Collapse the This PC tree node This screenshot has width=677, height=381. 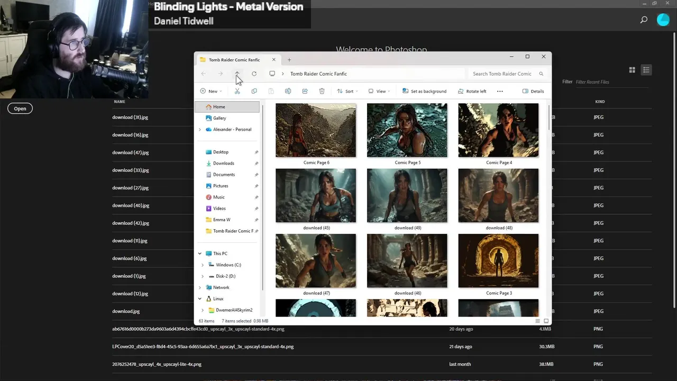tap(200, 253)
